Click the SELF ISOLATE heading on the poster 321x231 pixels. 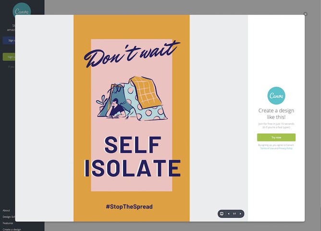(133, 156)
